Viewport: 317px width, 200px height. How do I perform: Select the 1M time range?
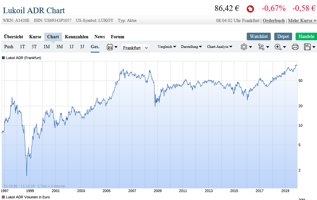tap(47, 47)
